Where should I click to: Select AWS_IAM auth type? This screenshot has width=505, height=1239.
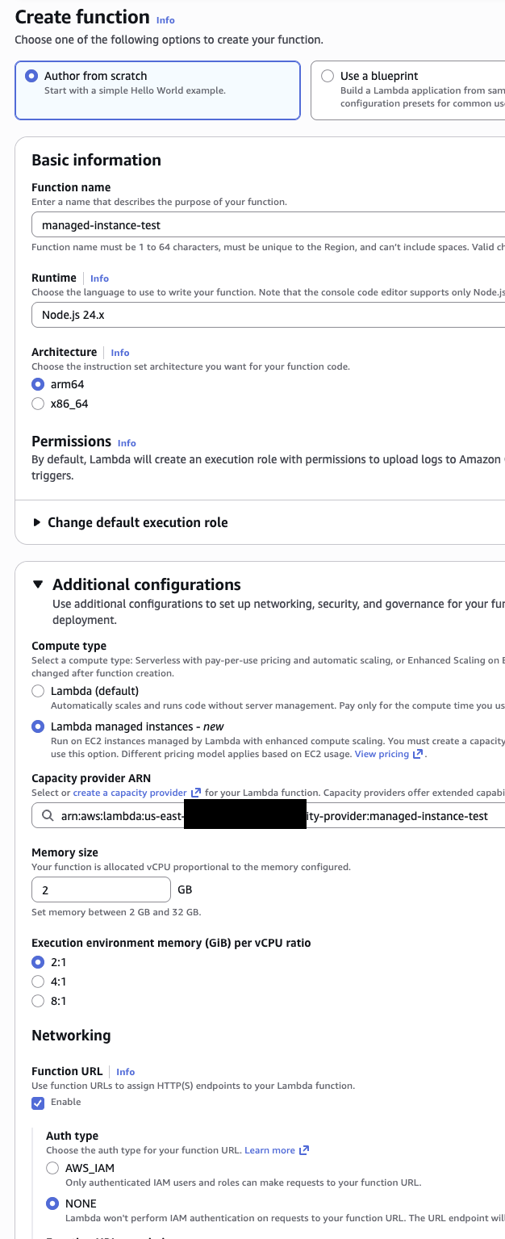pyautogui.click(x=52, y=1167)
